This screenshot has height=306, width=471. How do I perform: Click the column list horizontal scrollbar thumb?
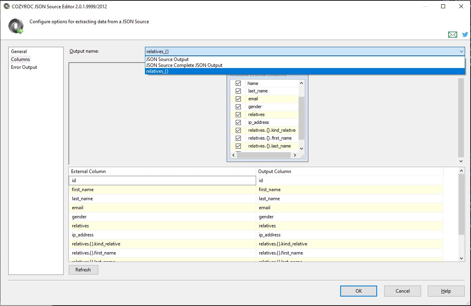(x=264, y=155)
